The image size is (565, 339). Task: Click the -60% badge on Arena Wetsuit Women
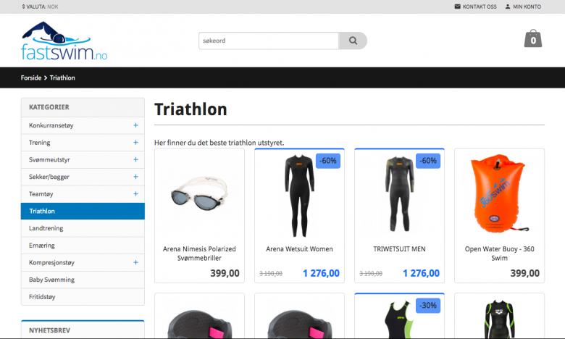click(x=328, y=161)
